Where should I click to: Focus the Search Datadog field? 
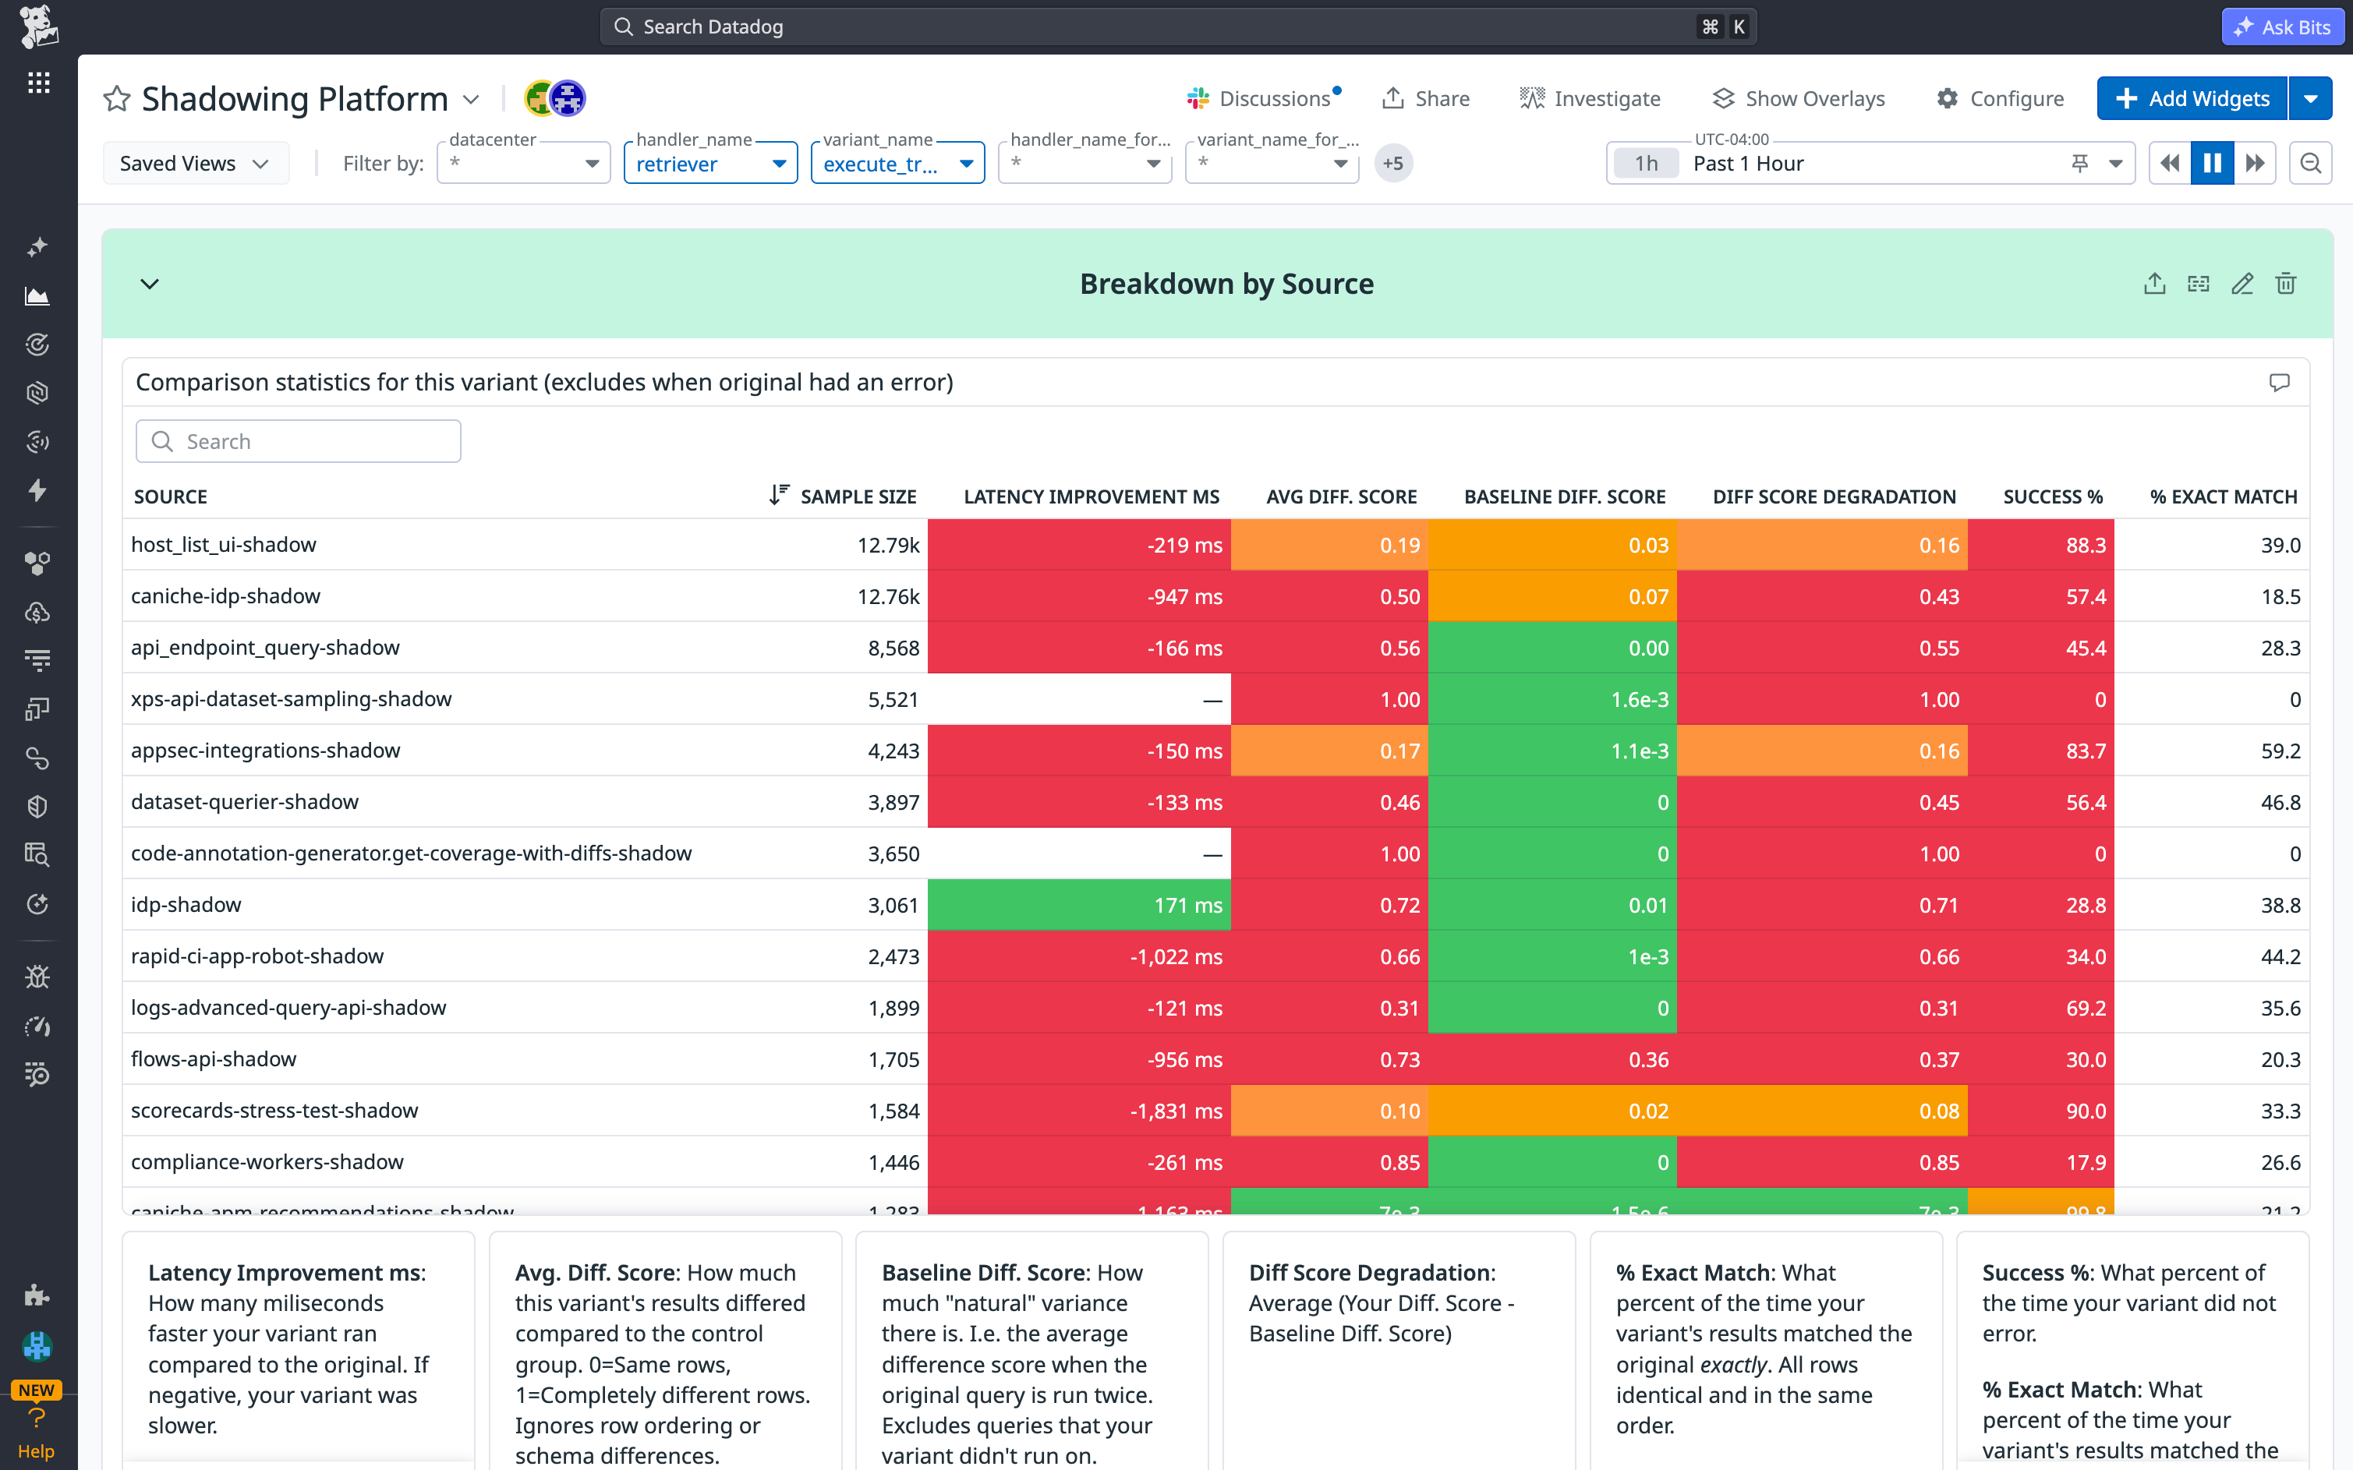(1177, 27)
